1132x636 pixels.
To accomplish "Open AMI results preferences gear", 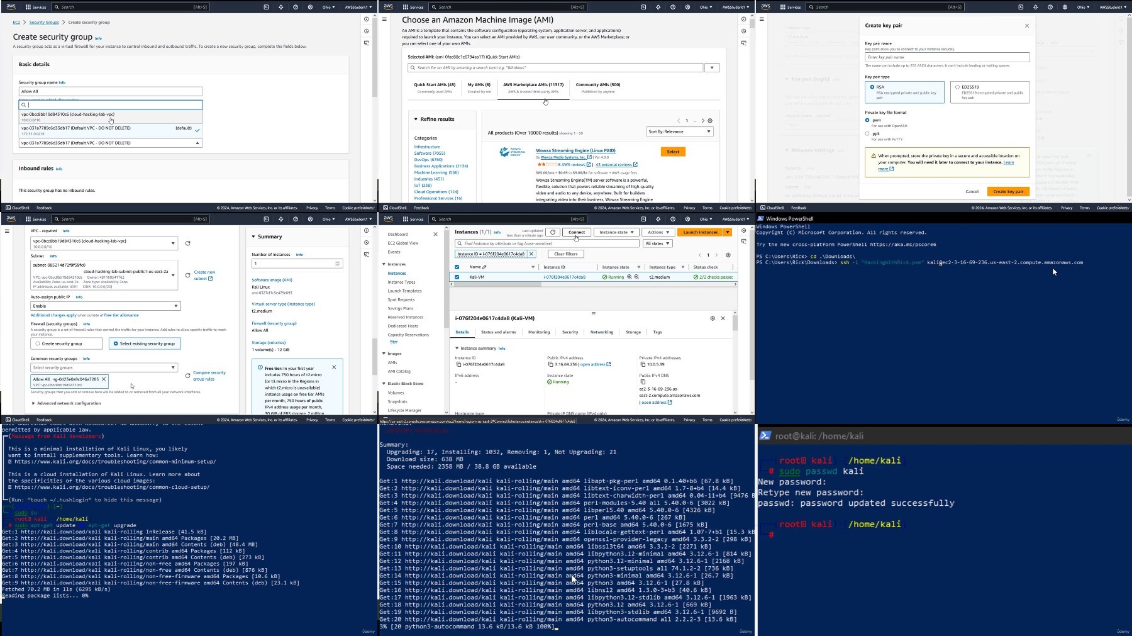I will [x=710, y=121].
